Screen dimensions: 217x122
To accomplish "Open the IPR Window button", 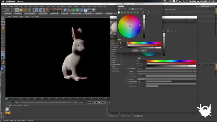I will coord(88,14).
